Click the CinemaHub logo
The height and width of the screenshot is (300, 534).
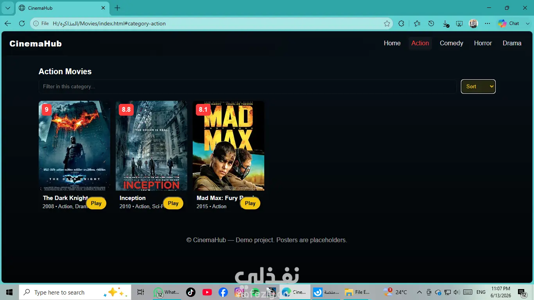click(x=36, y=44)
